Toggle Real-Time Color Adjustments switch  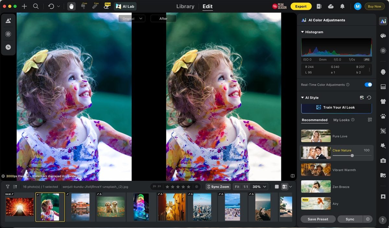click(x=368, y=85)
